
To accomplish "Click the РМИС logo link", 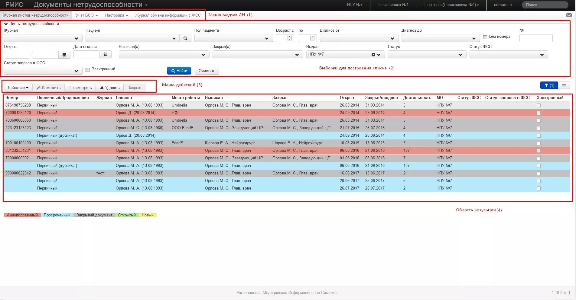I will (x=14, y=5).
